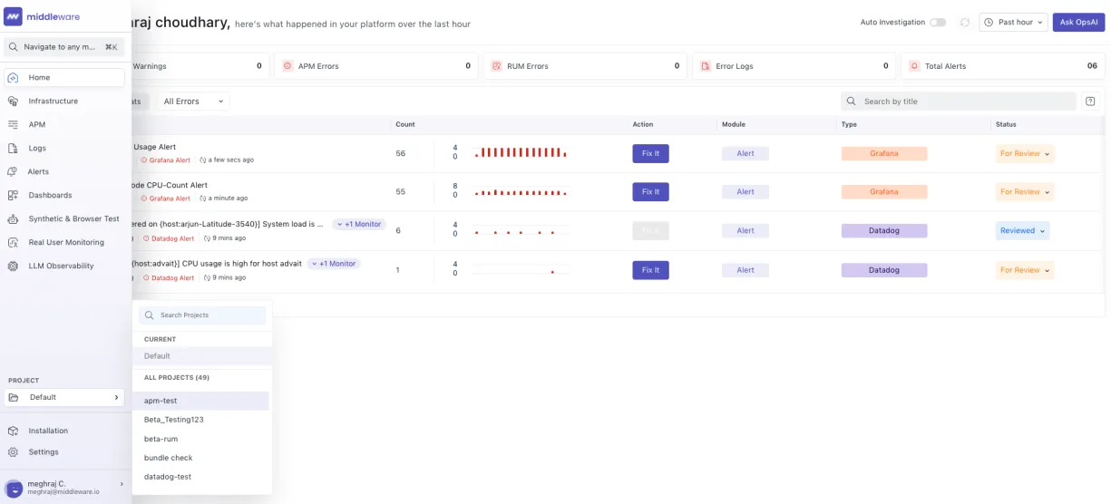Select the apm-test project
Viewport: 1111px width, 504px height.
click(x=201, y=401)
